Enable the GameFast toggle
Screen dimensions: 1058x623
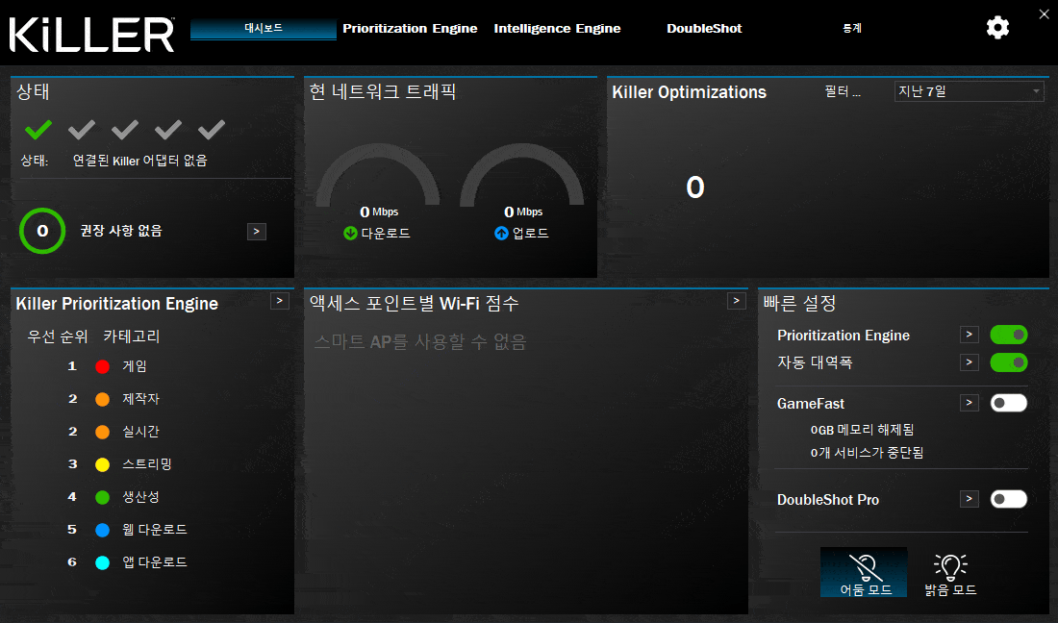click(1008, 403)
